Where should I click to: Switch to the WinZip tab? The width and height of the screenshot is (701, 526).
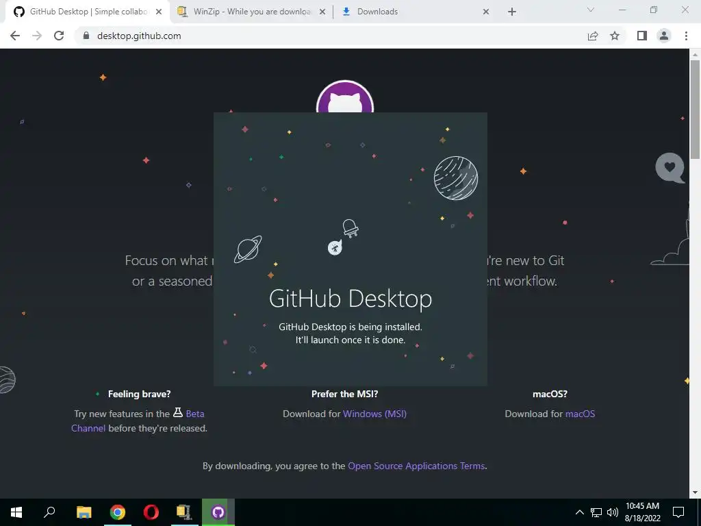[x=252, y=12]
